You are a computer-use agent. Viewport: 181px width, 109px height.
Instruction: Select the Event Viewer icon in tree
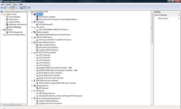tap(7, 20)
